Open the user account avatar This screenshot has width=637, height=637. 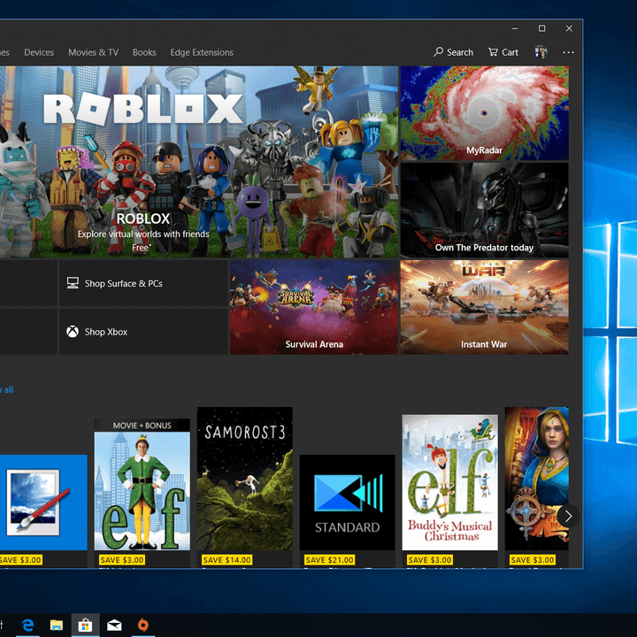tap(541, 52)
